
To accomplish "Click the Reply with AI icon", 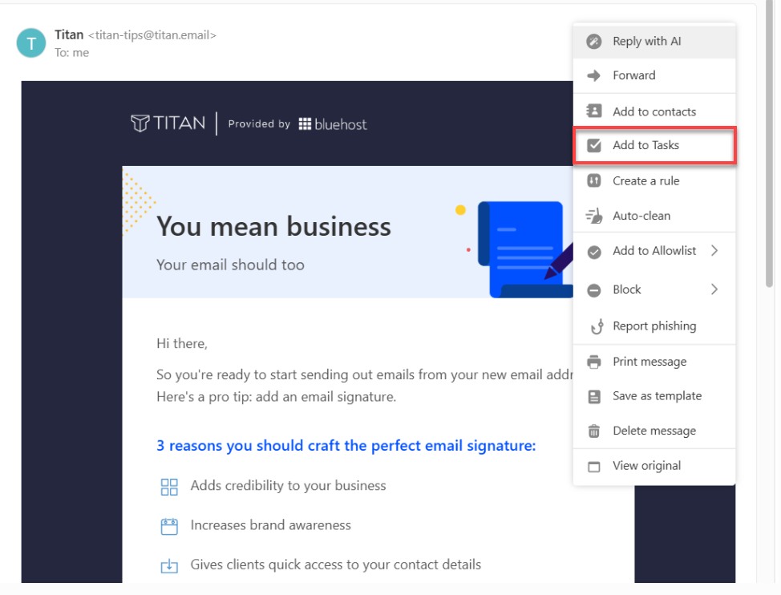I will [593, 42].
